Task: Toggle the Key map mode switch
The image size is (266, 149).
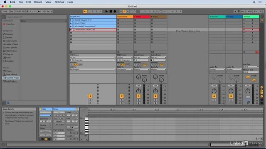Action: 243,11
